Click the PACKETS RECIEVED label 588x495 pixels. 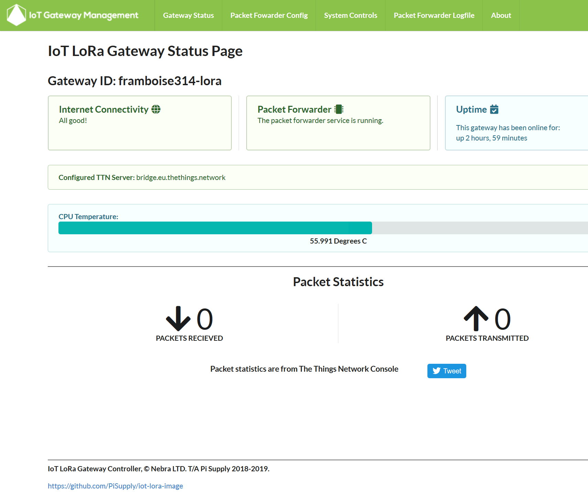(189, 338)
